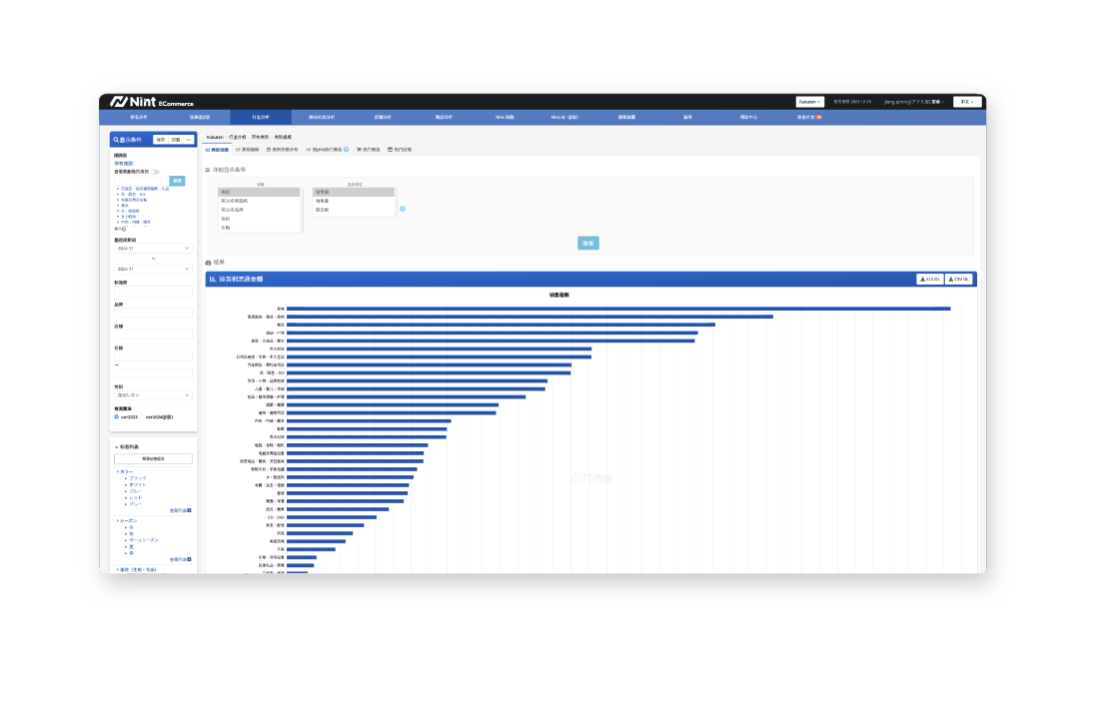Click the ellipsis button in the conditions header

188,140
